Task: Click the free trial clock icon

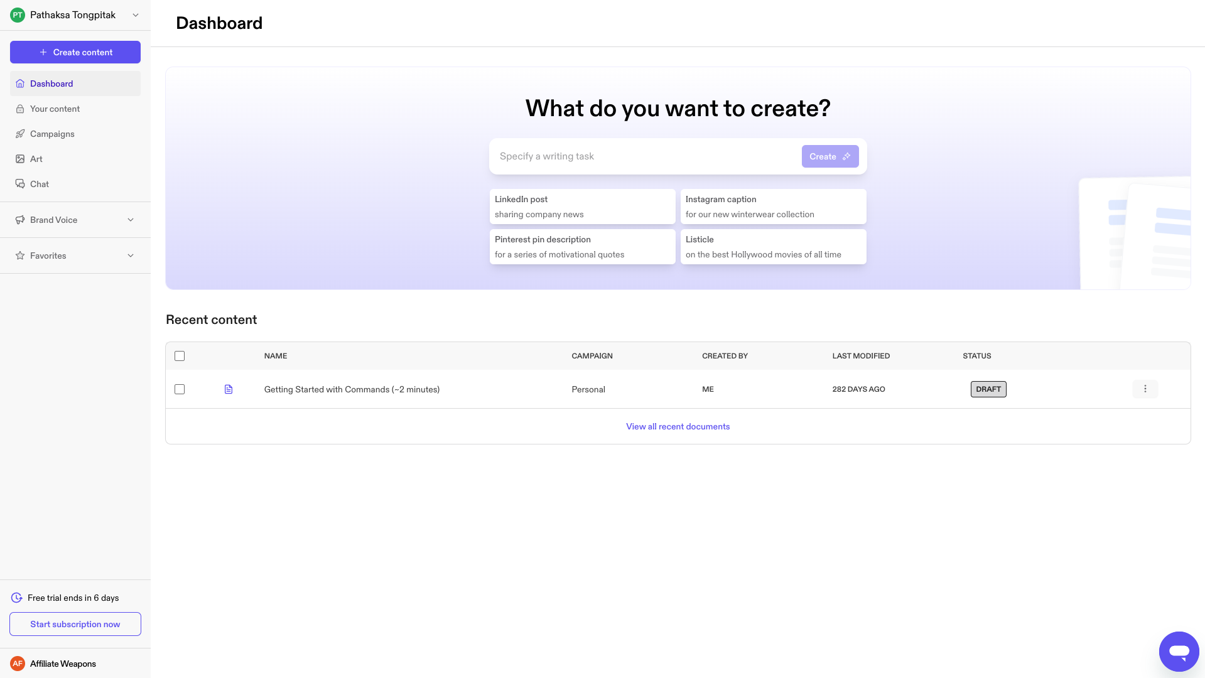Action: pyautogui.click(x=17, y=598)
